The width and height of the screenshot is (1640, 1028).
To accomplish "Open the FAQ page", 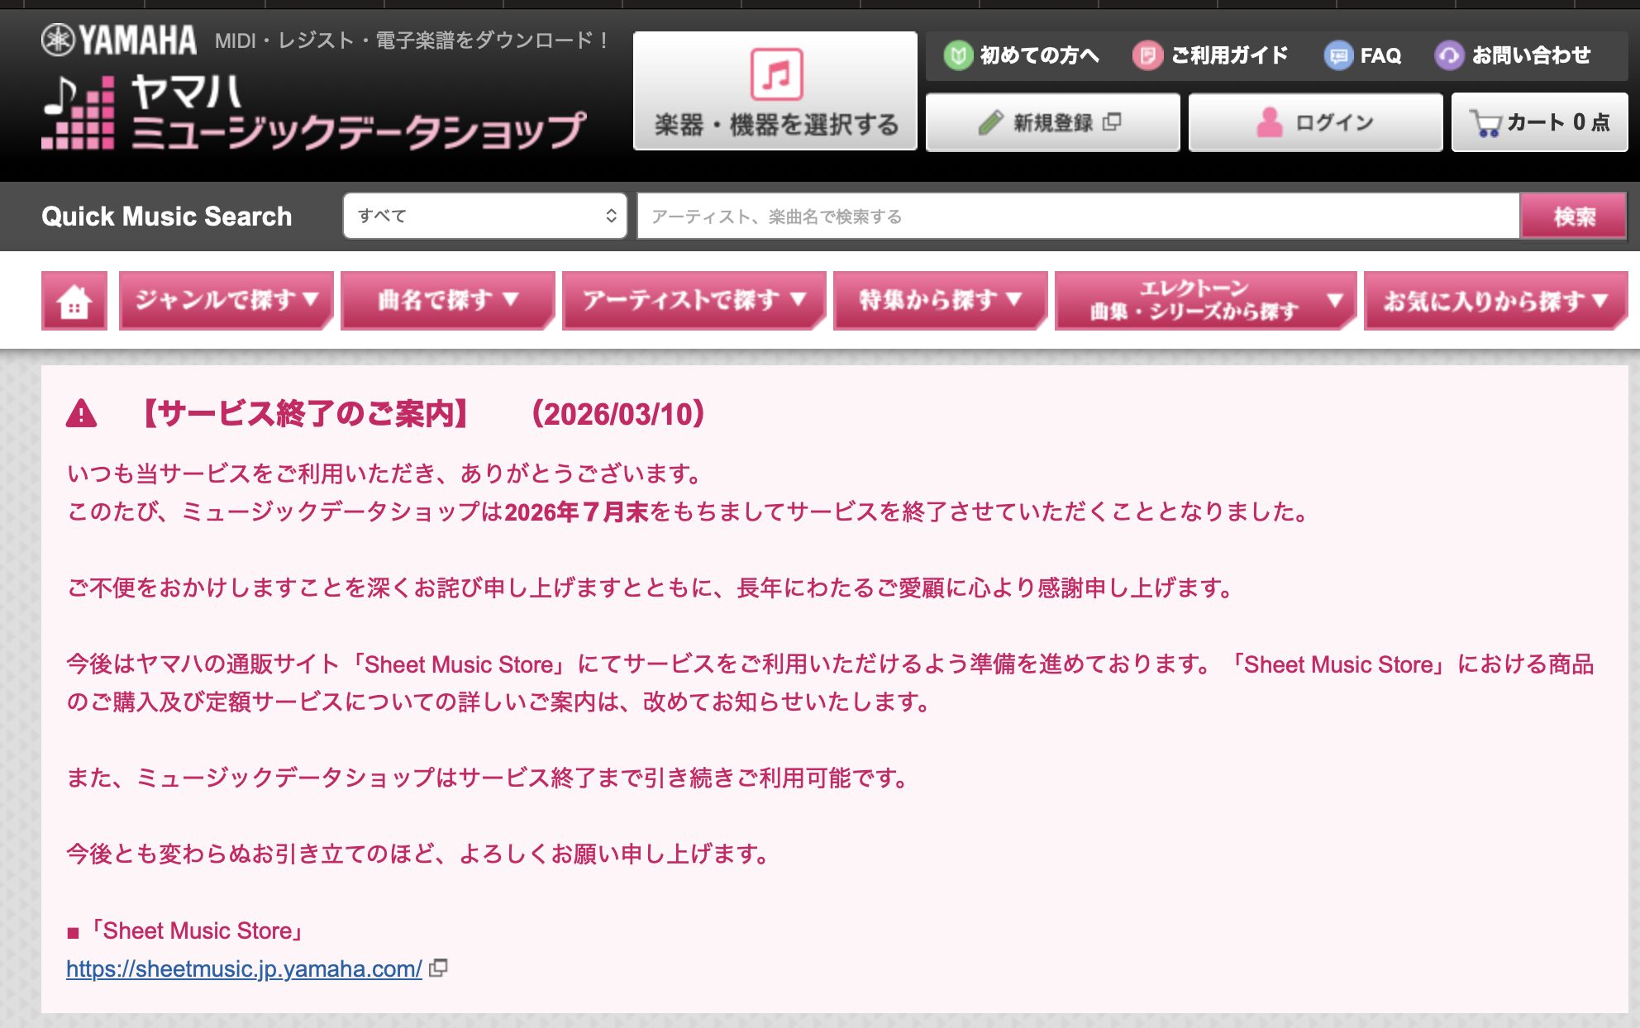I will click(1363, 55).
